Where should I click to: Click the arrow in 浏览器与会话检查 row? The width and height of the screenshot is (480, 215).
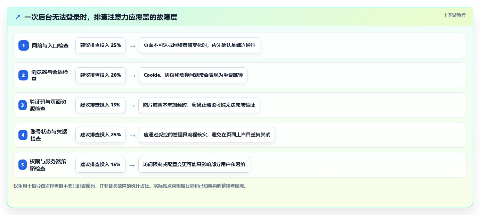[x=132, y=76]
